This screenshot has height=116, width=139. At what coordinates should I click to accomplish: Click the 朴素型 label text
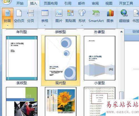(x=100, y=32)
